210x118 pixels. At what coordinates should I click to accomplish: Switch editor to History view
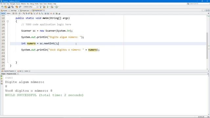(9, 13)
